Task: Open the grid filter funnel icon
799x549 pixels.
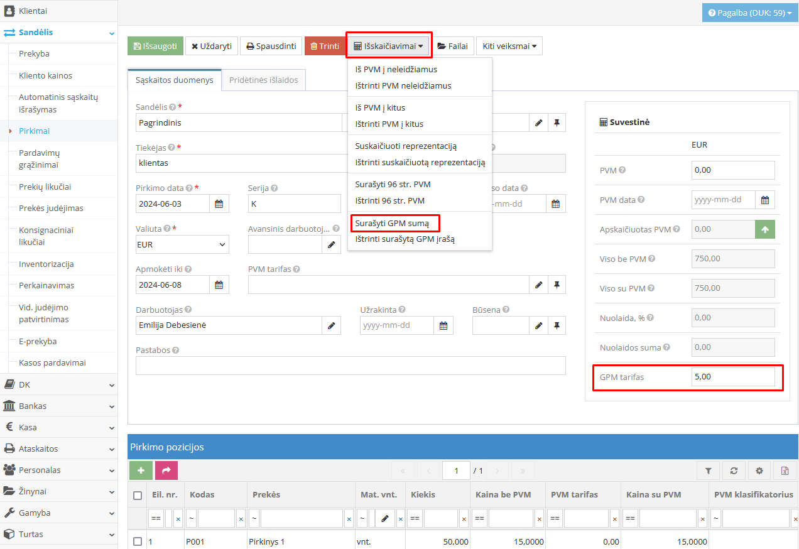Action: (709, 470)
